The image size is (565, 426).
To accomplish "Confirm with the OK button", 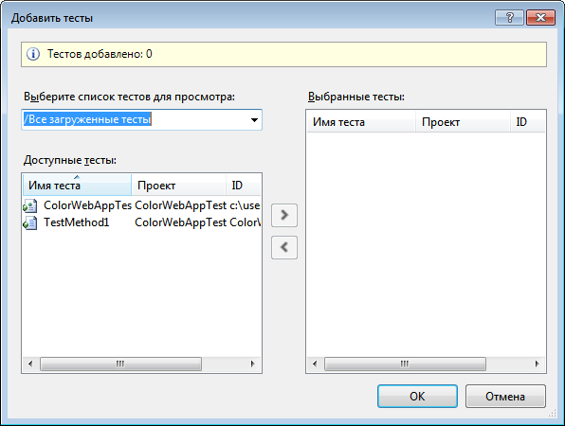I will [417, 396].
